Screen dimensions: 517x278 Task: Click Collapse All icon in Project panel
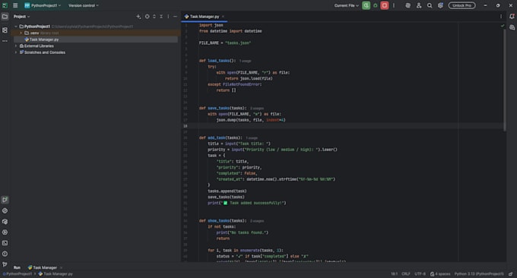click(161, 17)
